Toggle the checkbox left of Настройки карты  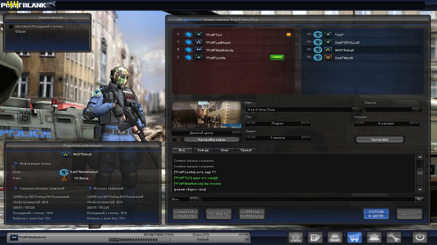174,140
